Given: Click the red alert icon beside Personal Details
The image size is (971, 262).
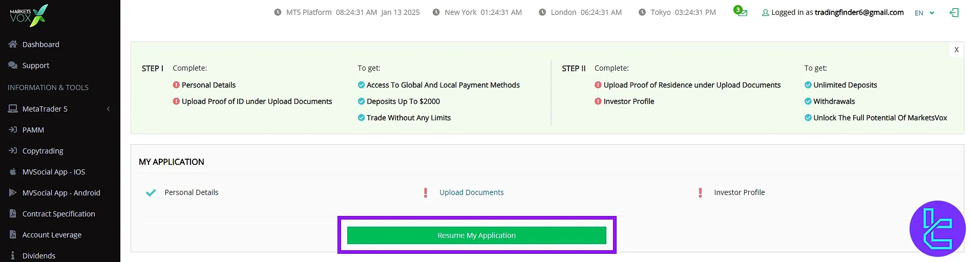Looking at the screenshot, I should (176, 85).
